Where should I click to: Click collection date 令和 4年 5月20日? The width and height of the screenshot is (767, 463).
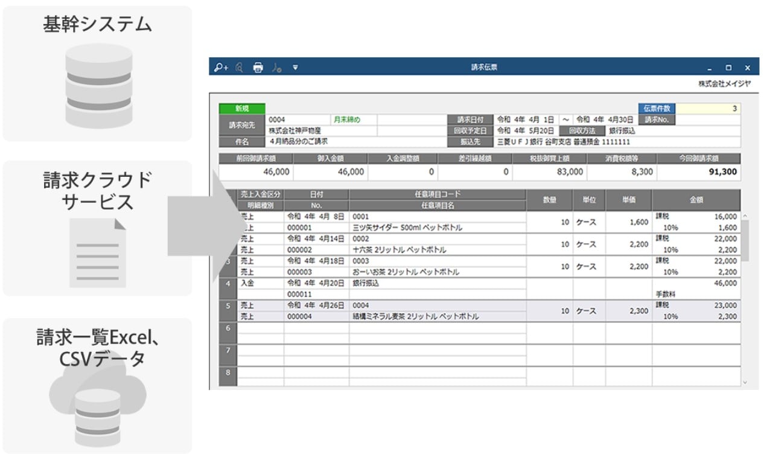(526, 130)
